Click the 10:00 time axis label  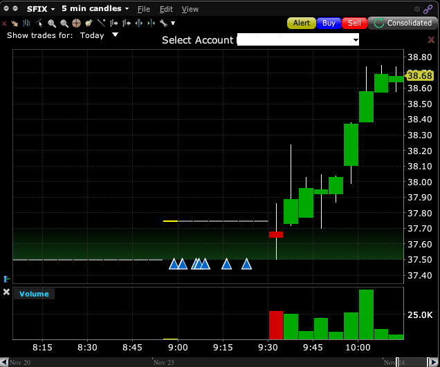358,348
